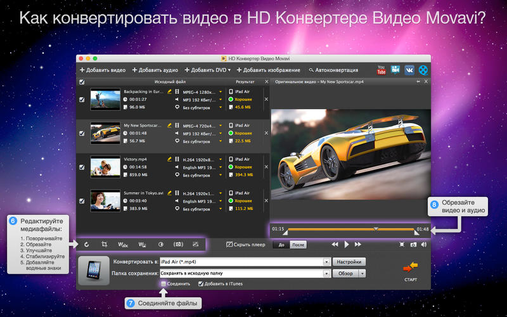Open the text watermark tool
507x317 pixels.
[x=123, y=245]
